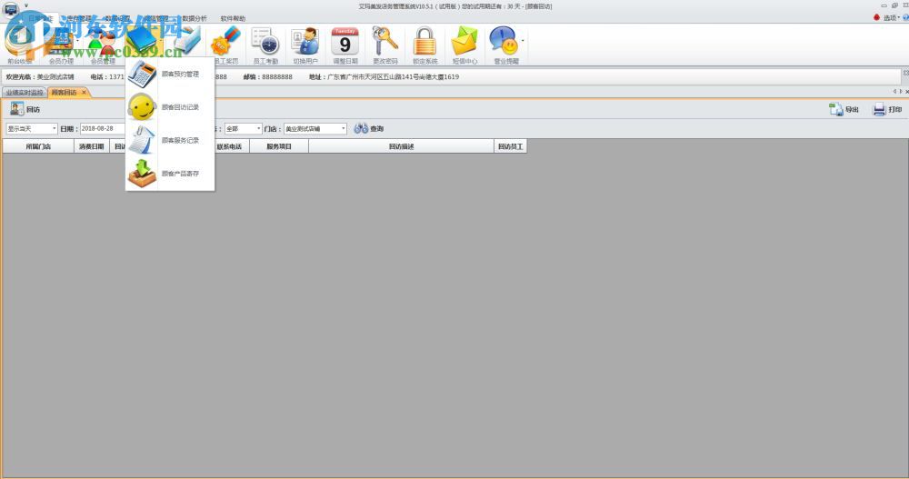Click the 欢迎光临:美业测试店铺 text
The image size is (909, 479).
pos(40,76)
